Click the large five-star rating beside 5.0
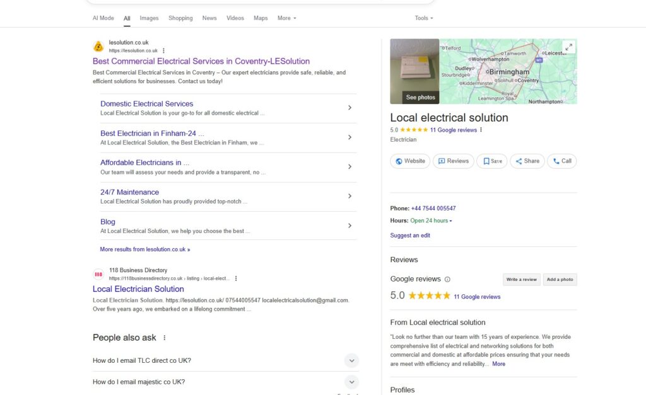646x395 pixels. coord(429,296)
